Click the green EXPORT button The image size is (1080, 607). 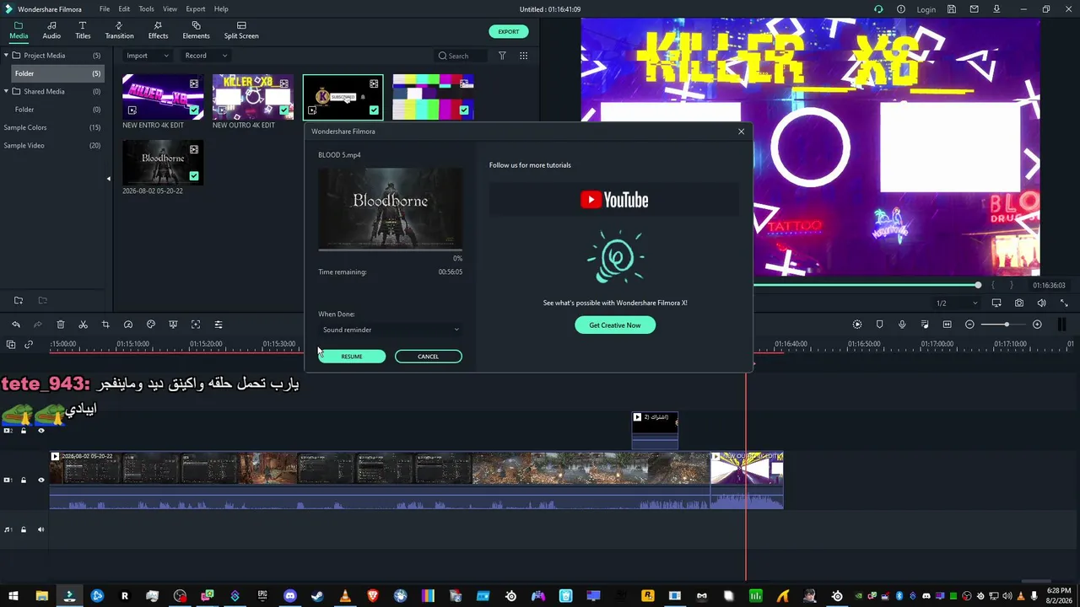click(509, 32)
